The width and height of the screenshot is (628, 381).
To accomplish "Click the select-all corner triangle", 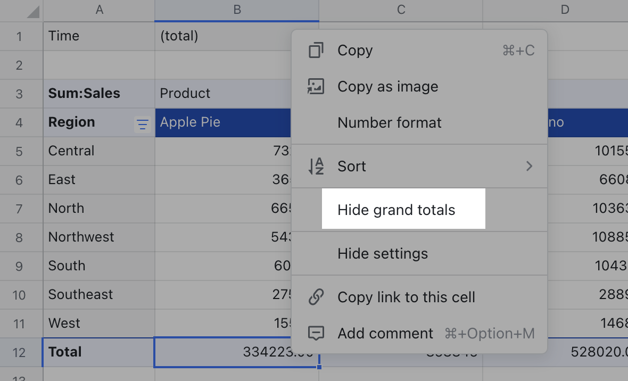I will click(32, 11).
